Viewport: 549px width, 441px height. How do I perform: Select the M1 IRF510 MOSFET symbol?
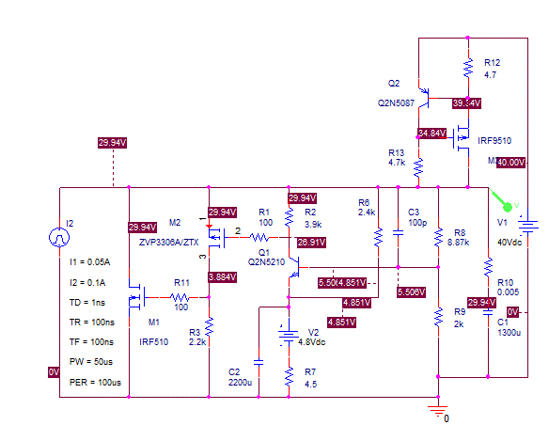tap(137, 298)
